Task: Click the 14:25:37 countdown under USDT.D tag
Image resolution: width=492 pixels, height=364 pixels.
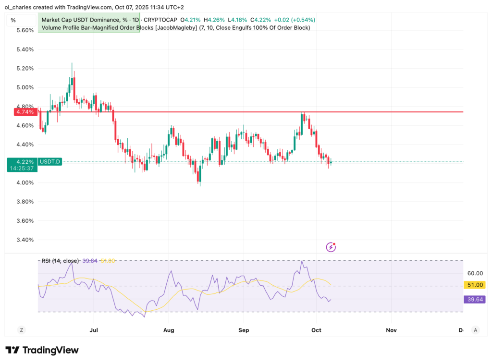Action: 22,167
